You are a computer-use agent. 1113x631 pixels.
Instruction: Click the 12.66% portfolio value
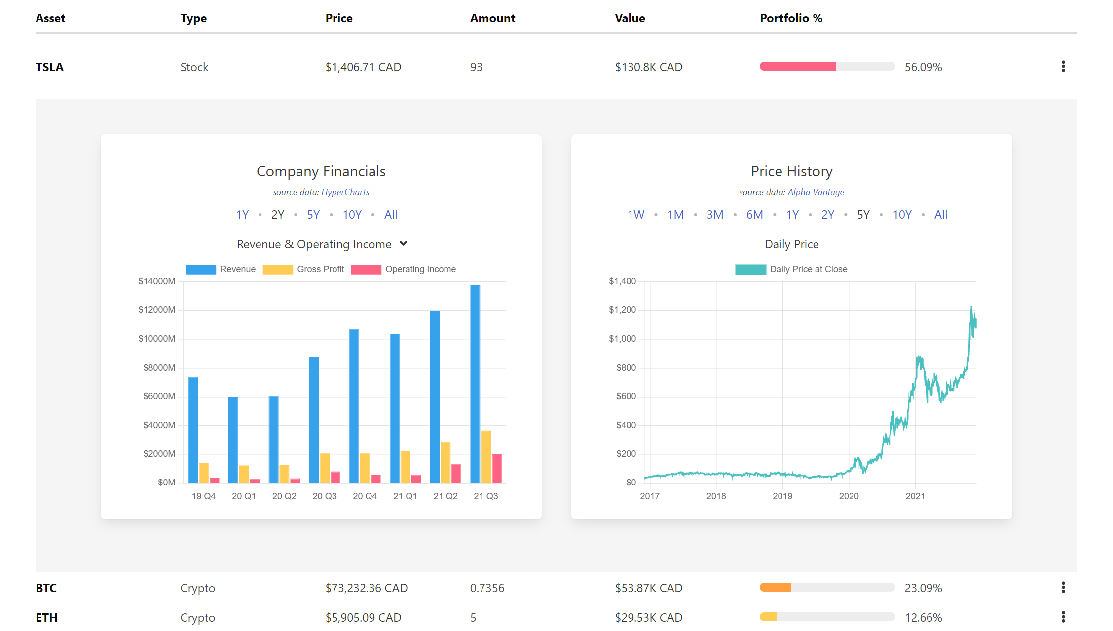pos(923,617)
